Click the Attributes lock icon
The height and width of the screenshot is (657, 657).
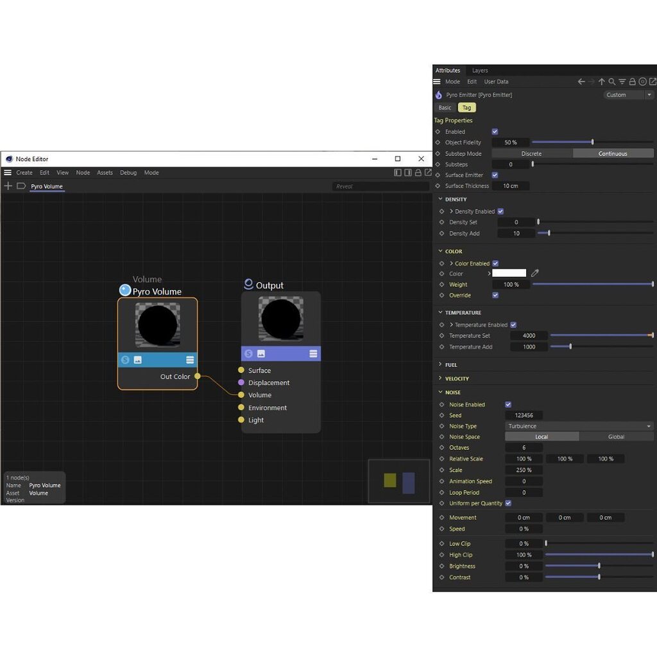[x=632, y=81]
